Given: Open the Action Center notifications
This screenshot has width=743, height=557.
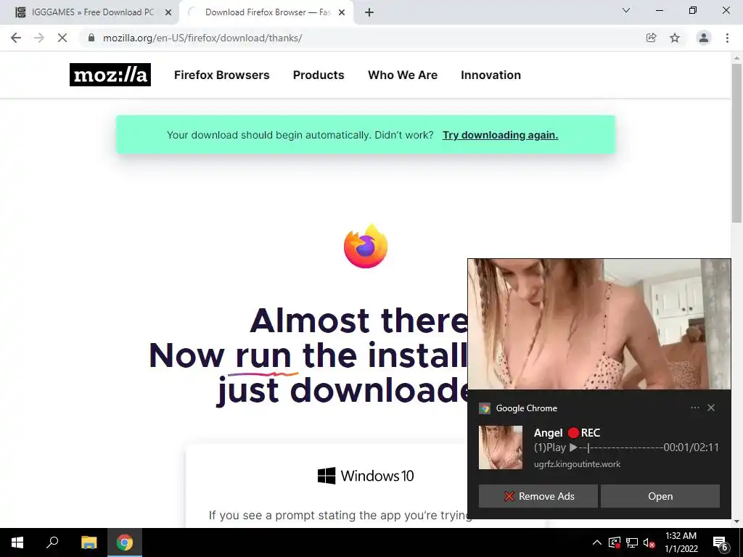Looking at the screenshot, I should (x=721, y=542).
